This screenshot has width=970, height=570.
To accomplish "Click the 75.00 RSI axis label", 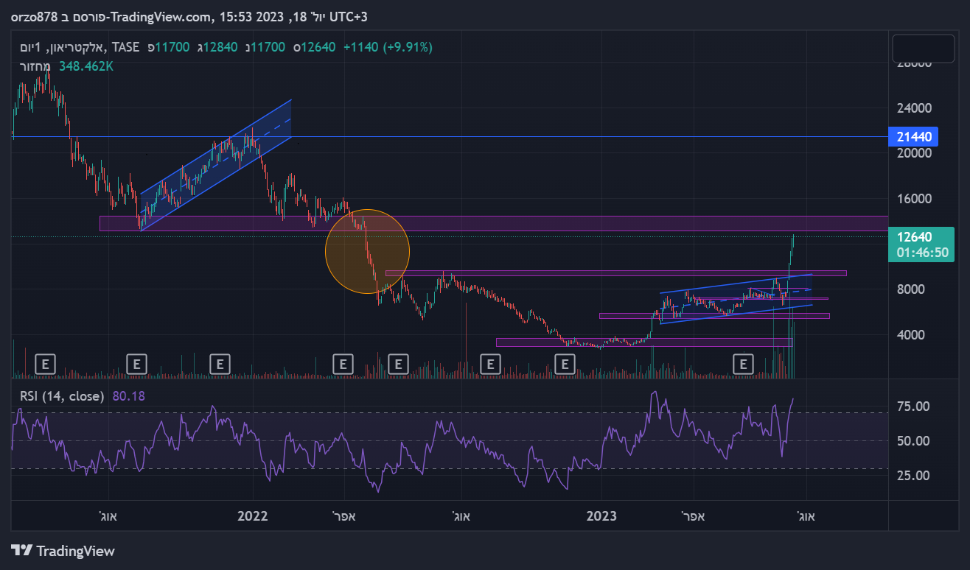I will click(913, 407).
